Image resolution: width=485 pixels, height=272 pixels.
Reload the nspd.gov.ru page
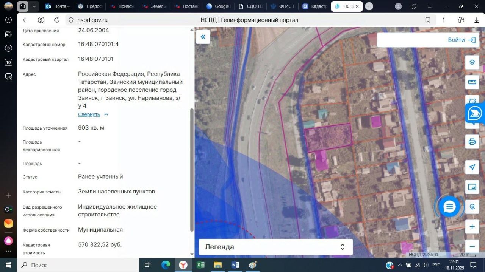coord(57,20)
